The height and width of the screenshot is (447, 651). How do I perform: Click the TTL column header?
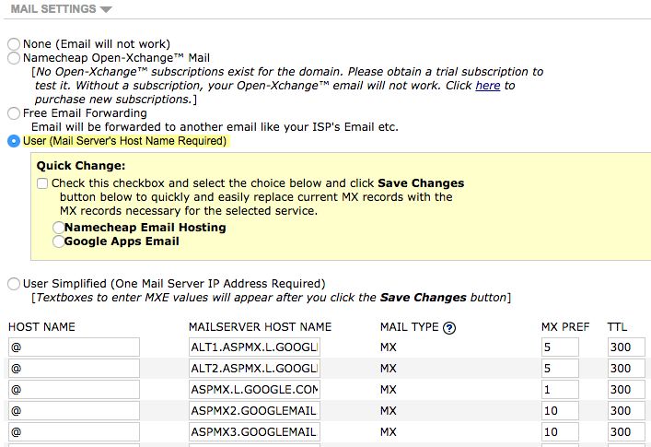(x=617, y=327)
